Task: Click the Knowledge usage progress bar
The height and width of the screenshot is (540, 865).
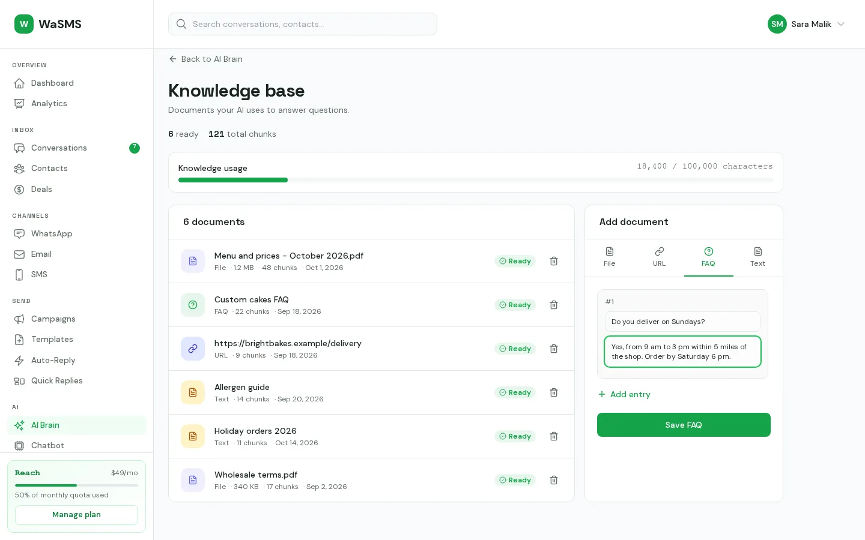Action: [x=476, y=180]
